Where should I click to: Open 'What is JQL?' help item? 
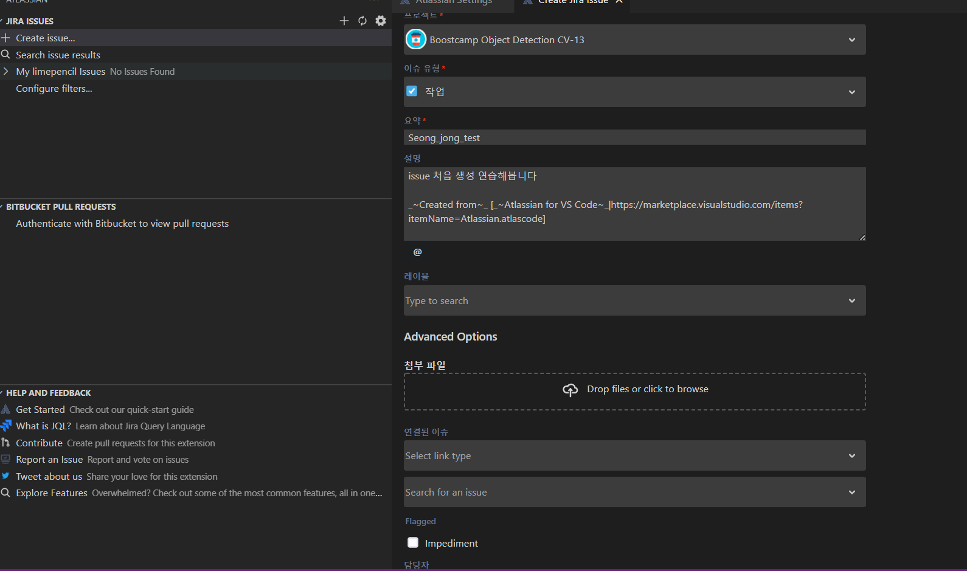pos(196,426)
